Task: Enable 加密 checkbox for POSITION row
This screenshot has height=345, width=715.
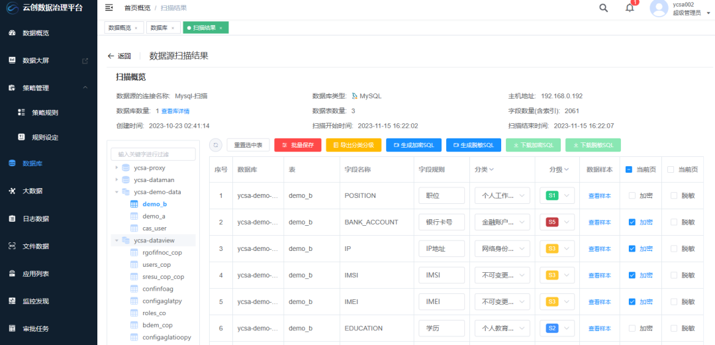Action: click(632, 195)
